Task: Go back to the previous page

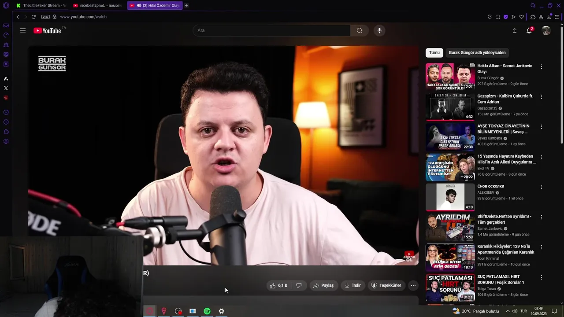Action: click(x=18, y=17)
